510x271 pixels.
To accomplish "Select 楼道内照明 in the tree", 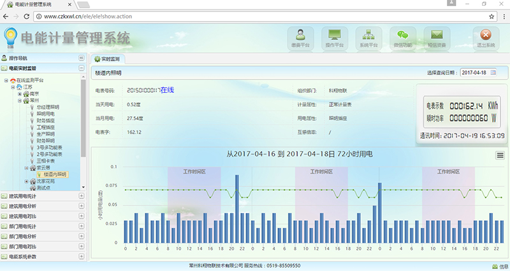I will (54, 174).
